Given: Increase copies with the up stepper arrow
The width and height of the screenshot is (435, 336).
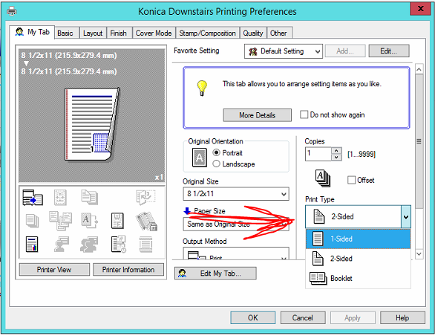Looking at the screenshot, I should pos(336,151).
